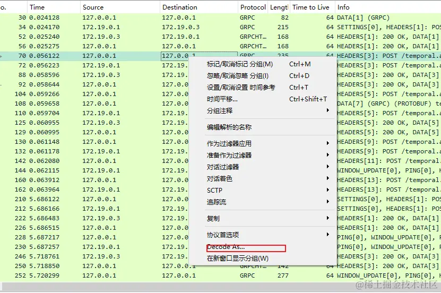Expand 准备作为过滤器 submenu

(263, 155)
